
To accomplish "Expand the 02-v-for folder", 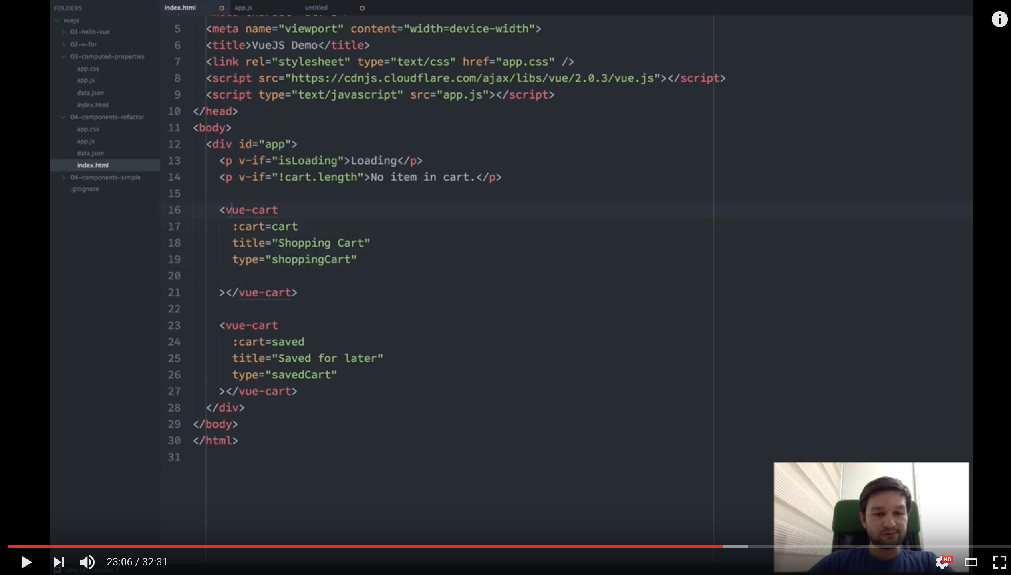I will pos(64,44).
